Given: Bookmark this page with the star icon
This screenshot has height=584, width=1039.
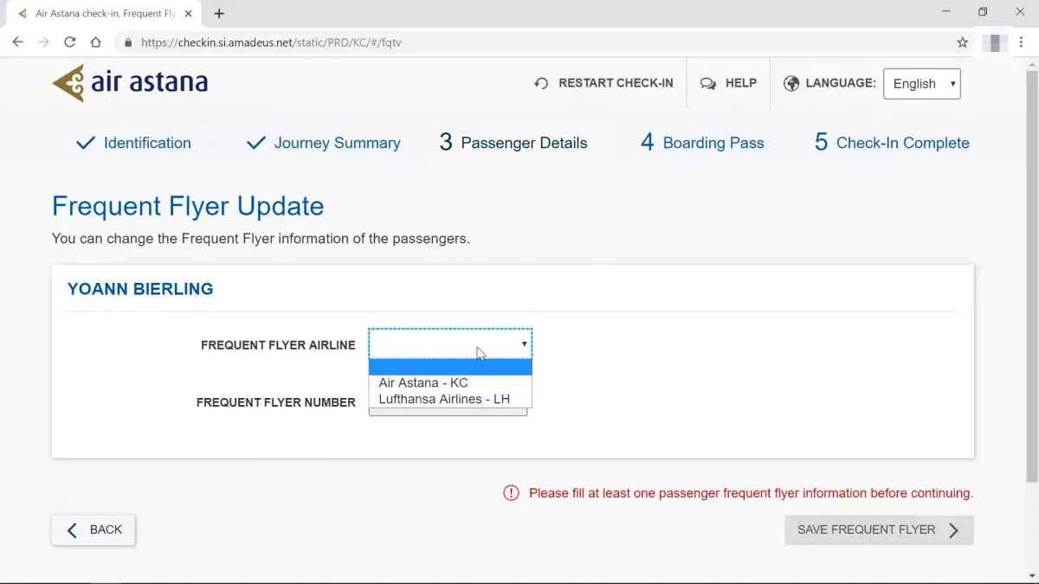Looking at the screenshot, I should click(963, 42).
